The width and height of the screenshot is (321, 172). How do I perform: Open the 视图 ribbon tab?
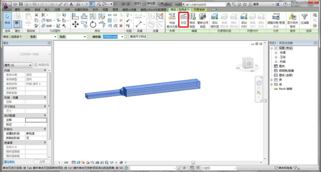tap(105, 10)
